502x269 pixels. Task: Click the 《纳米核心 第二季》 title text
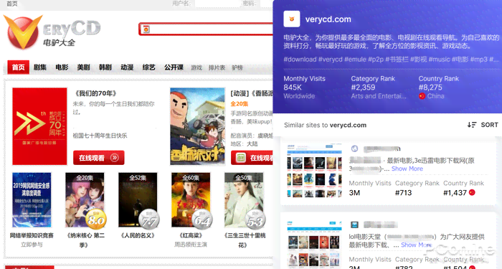pos(85,240)
